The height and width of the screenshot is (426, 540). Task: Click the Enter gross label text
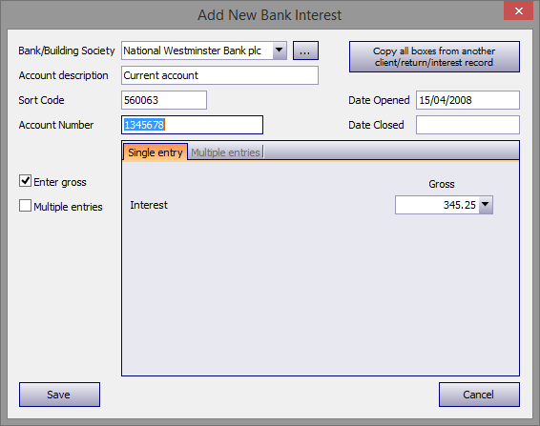[60, 182]
